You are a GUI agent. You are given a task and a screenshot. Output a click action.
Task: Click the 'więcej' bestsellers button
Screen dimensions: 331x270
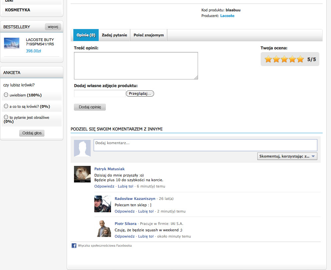coord(53,27)
